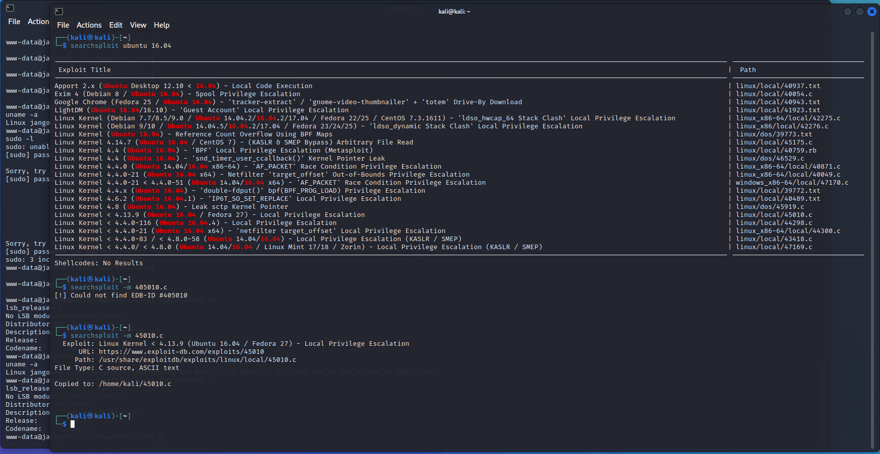Click 'Copied to: /home/kali/45010.c' line
This screenshot has width=880, height=454.
113,384
